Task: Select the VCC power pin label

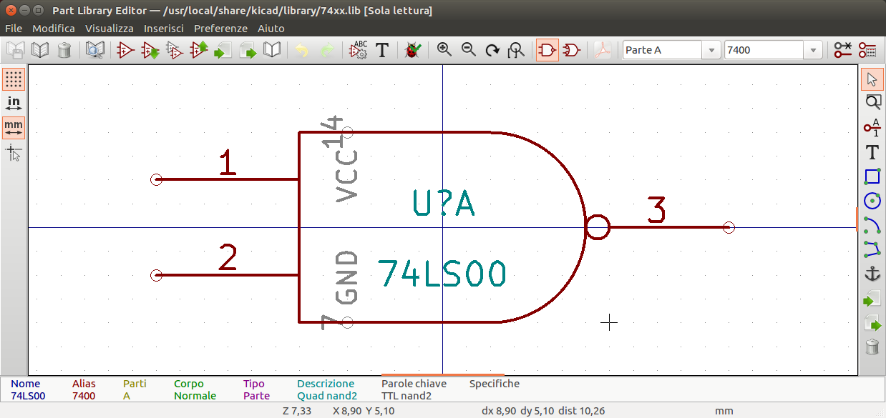Action: click(x=346, y=176)
